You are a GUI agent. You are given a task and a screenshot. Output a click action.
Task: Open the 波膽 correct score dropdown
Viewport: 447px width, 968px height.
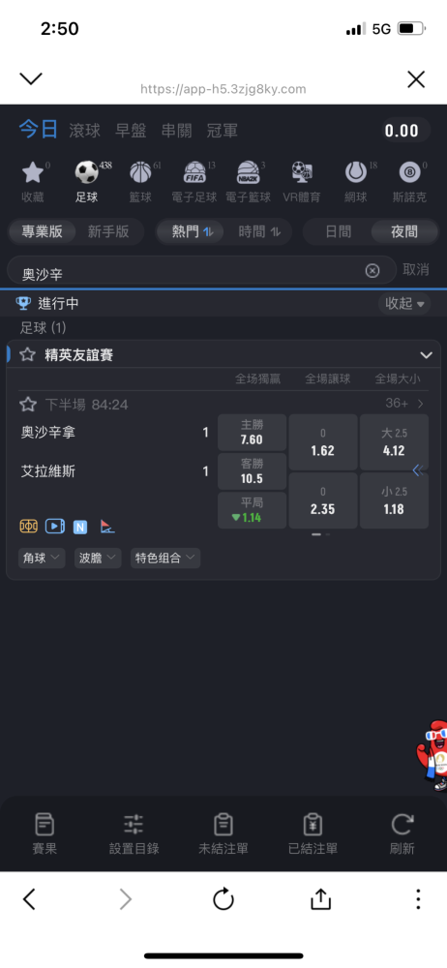point(98,559)
